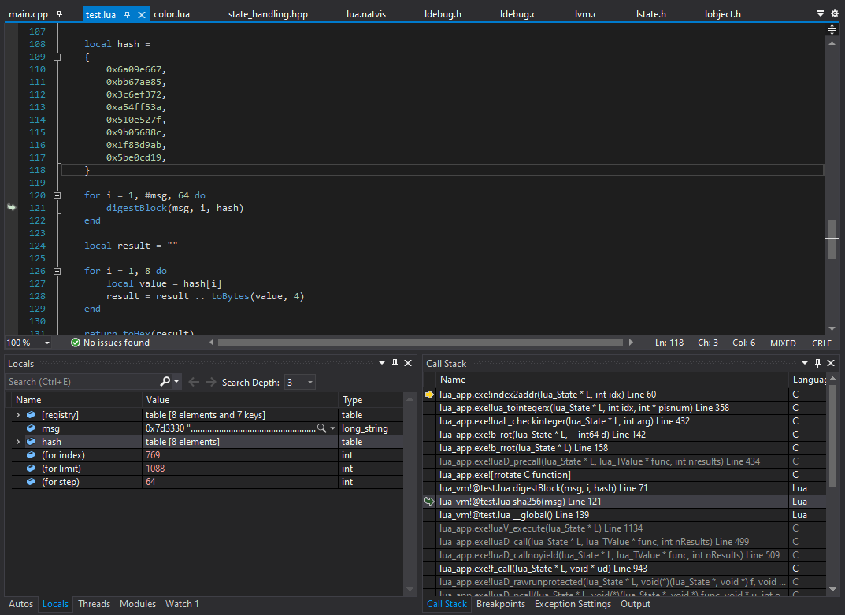Open the 100 % zoom level dropdown
Screen dimensions: 845x615
coord(46,343)
